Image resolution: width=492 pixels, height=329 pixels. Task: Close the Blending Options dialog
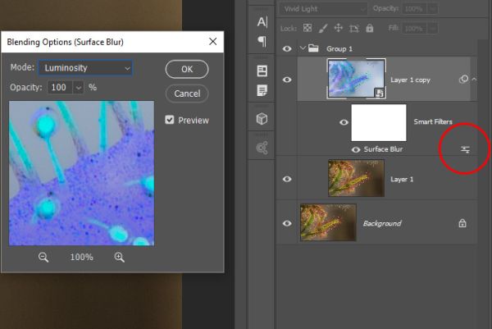pyautogui.click(x=212, y=42)
